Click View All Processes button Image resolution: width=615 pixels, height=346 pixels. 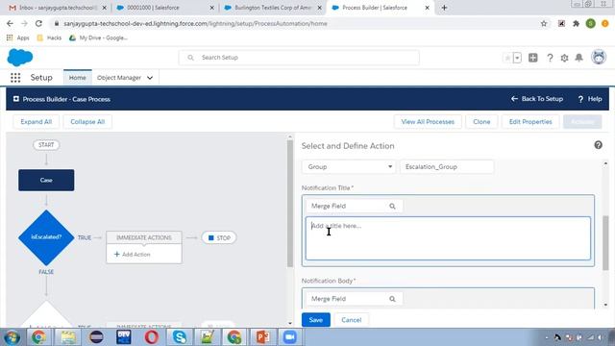pos(428,122)
